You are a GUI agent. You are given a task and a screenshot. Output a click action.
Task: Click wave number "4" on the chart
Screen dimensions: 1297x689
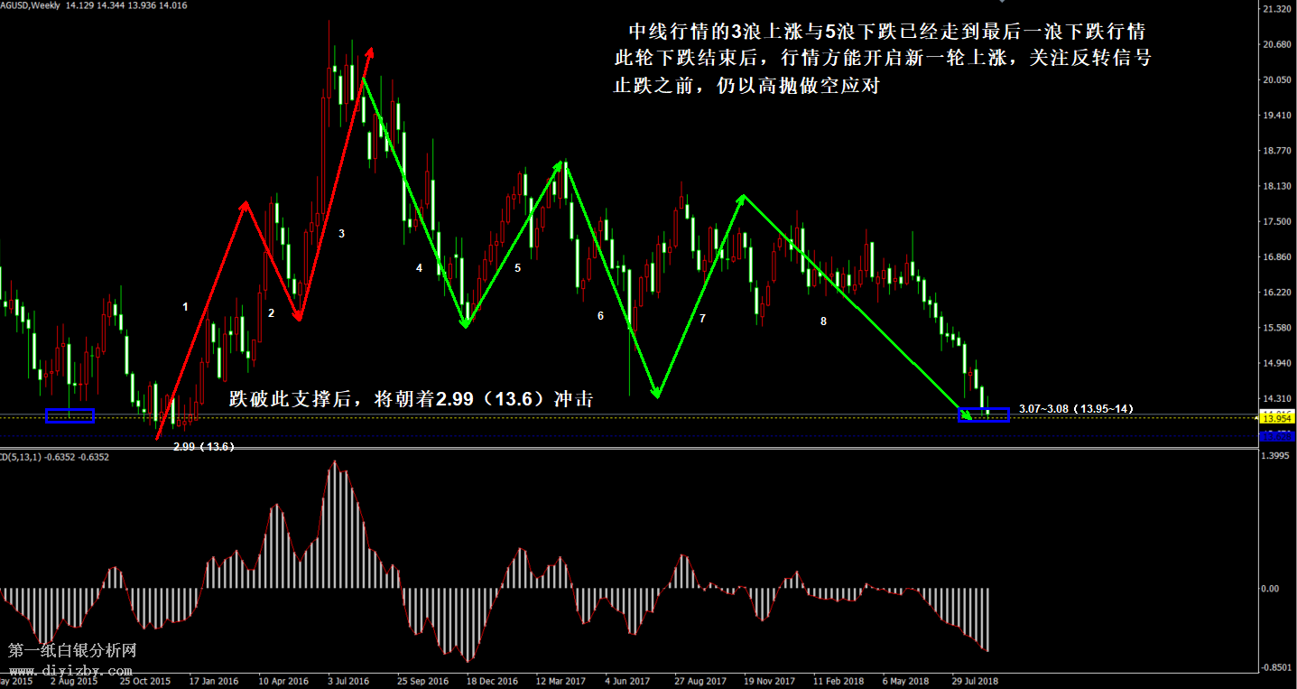[x=419, y=268]
